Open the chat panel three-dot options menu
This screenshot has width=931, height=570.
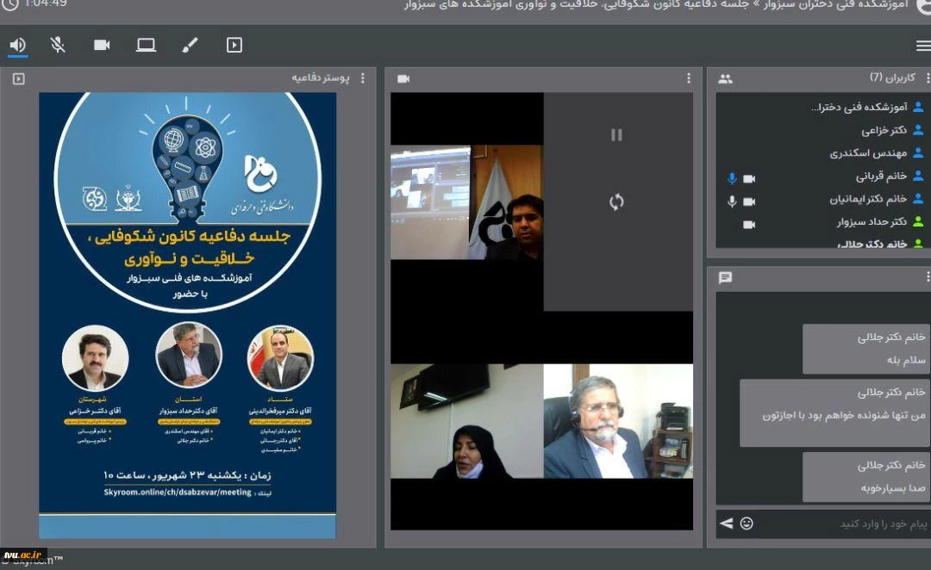click(x=928, y=277)
